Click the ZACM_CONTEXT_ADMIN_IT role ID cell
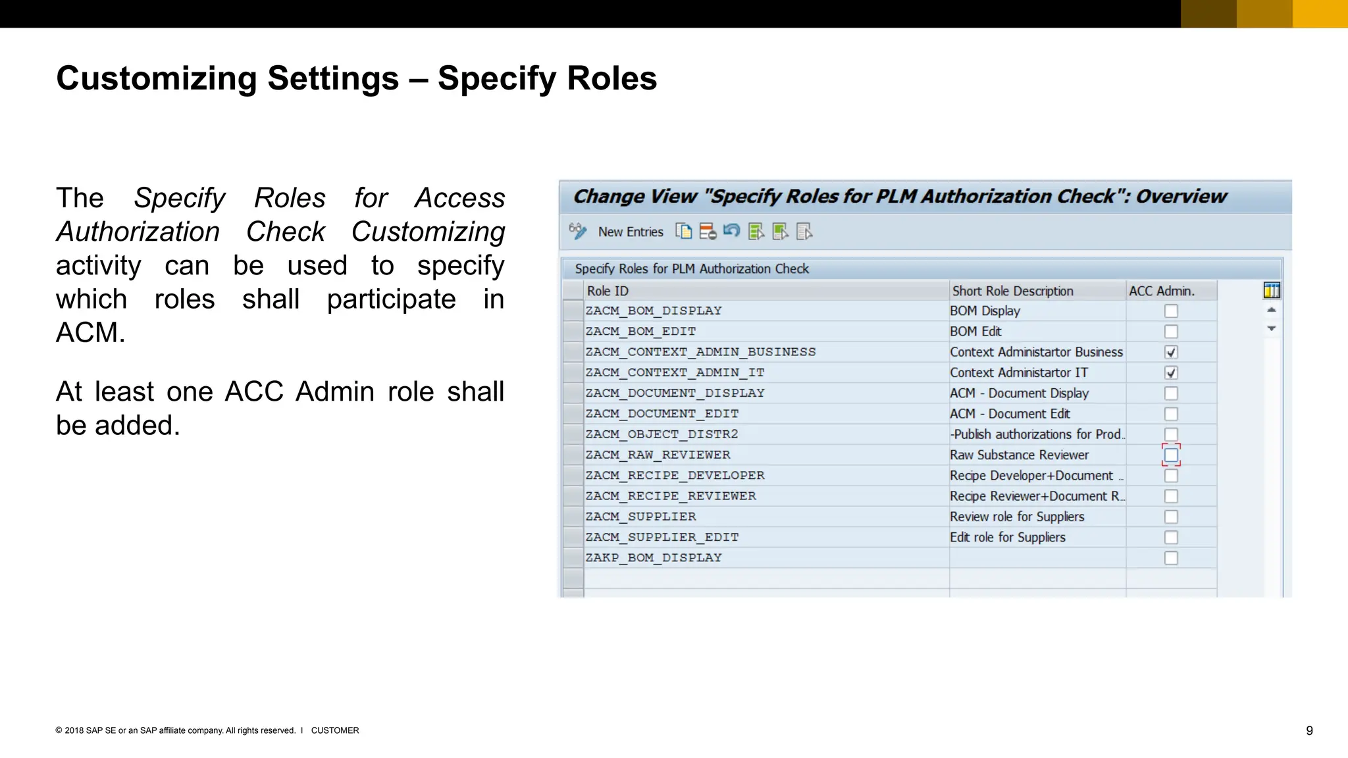This screenshot has height=758, width=1348. pyautogui.click(x=766, y=373)
